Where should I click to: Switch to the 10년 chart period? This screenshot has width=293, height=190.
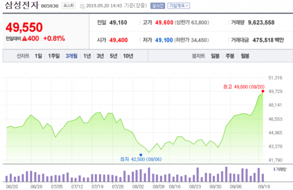click(x=128, y=56)
